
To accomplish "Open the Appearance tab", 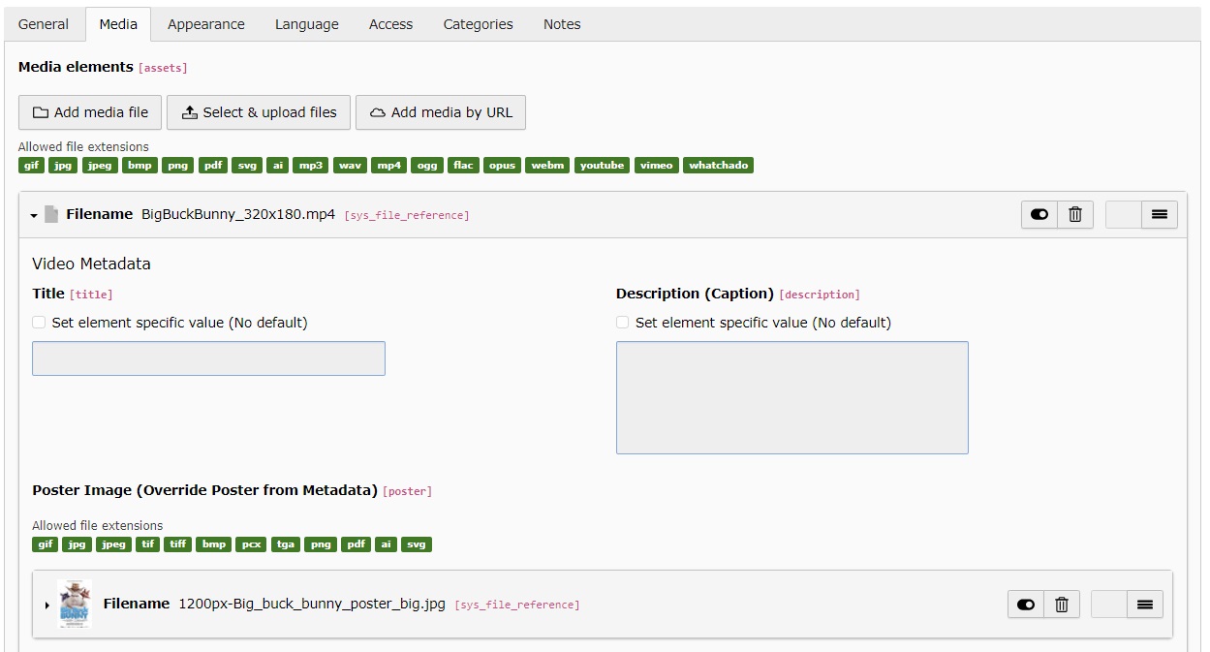I will pyautogui.click(x=205, y=24).
